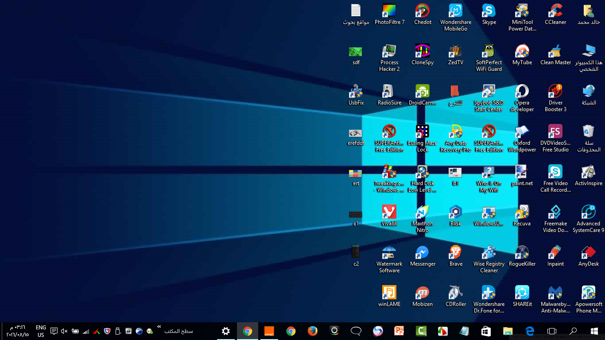Select Free Video Call Recorder icon

point(555,179)
